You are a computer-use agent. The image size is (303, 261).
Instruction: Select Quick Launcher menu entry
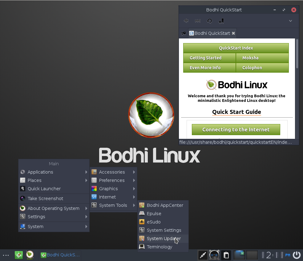[54, 189]
